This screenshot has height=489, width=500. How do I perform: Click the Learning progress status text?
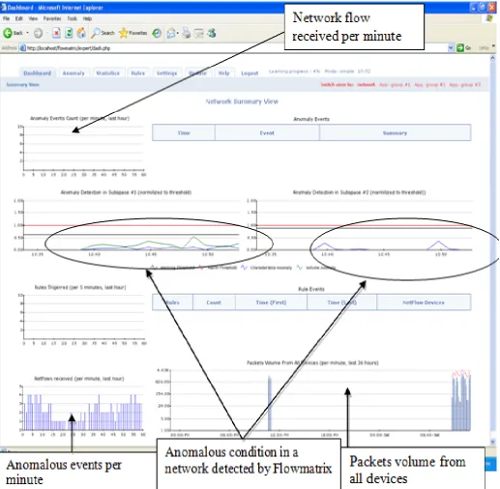click(294, 72)
